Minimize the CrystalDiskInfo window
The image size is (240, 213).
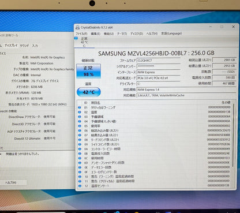click(x=211, y=27)
